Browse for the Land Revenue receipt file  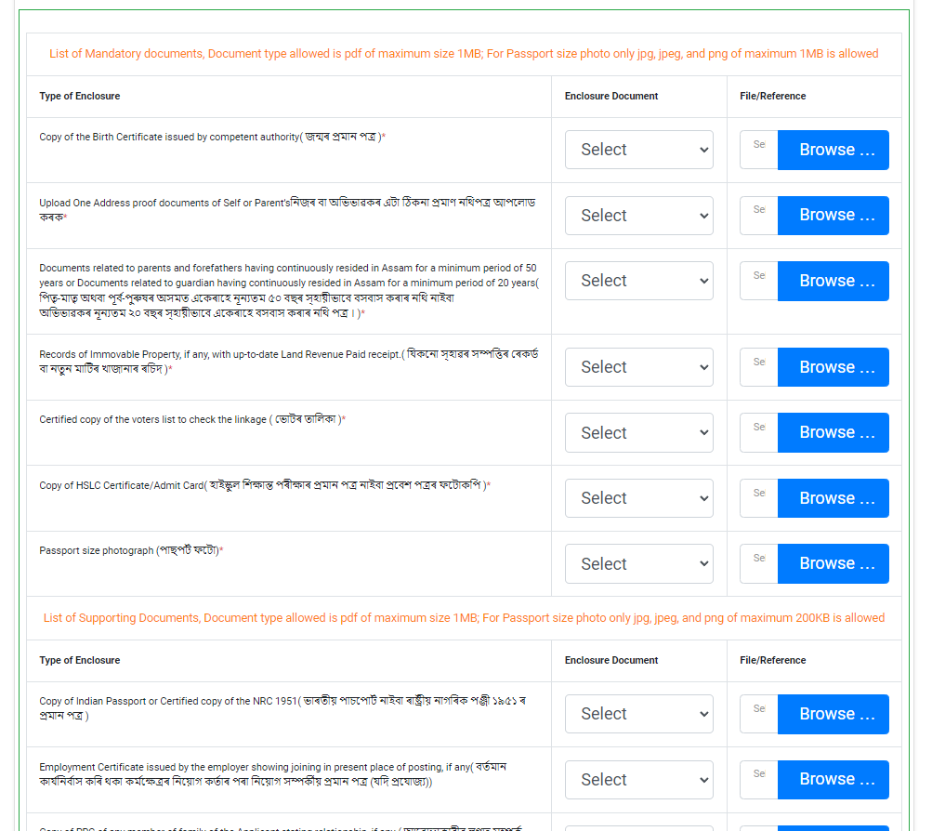pos(833,367)
